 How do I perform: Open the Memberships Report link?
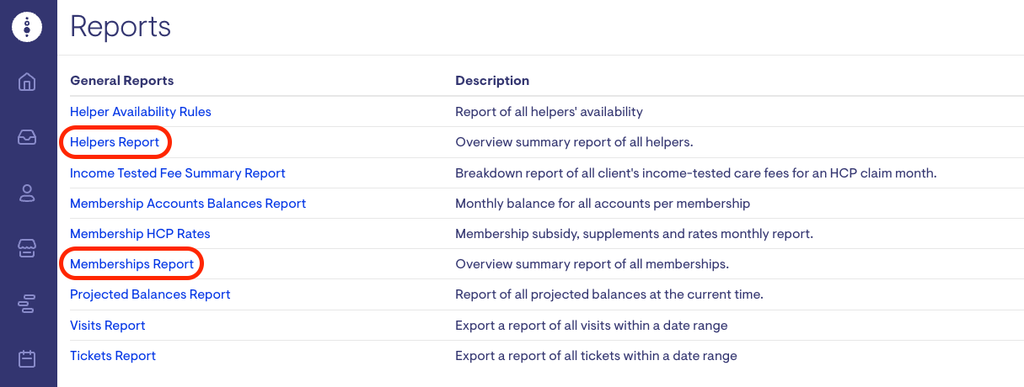(131, 264)
